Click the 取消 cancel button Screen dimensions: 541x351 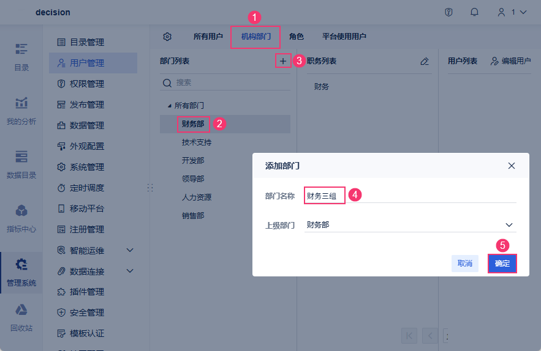tap(465, 264)
